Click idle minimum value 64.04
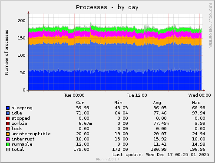Image resolution: width=215 pixels, height=163 pixels. (x=121, y=113)
